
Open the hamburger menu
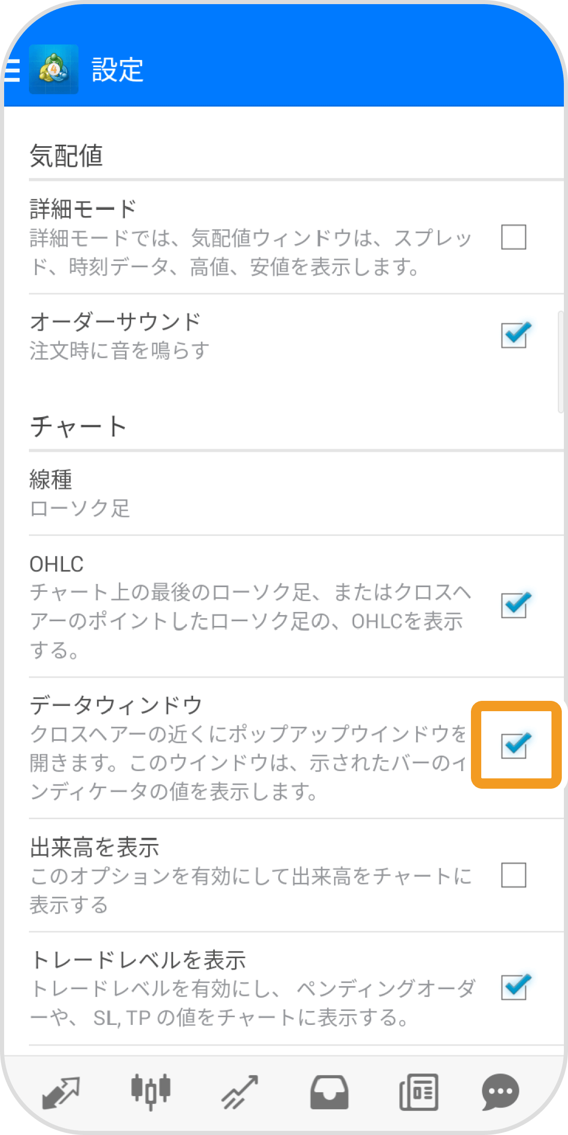pyautogui.click(x=11, y=70)
